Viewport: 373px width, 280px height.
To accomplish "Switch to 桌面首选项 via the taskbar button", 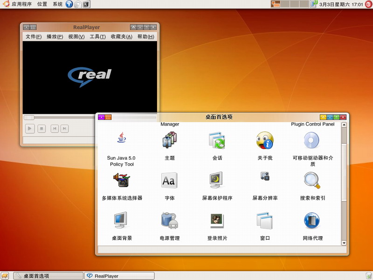I will coord(48,276).
